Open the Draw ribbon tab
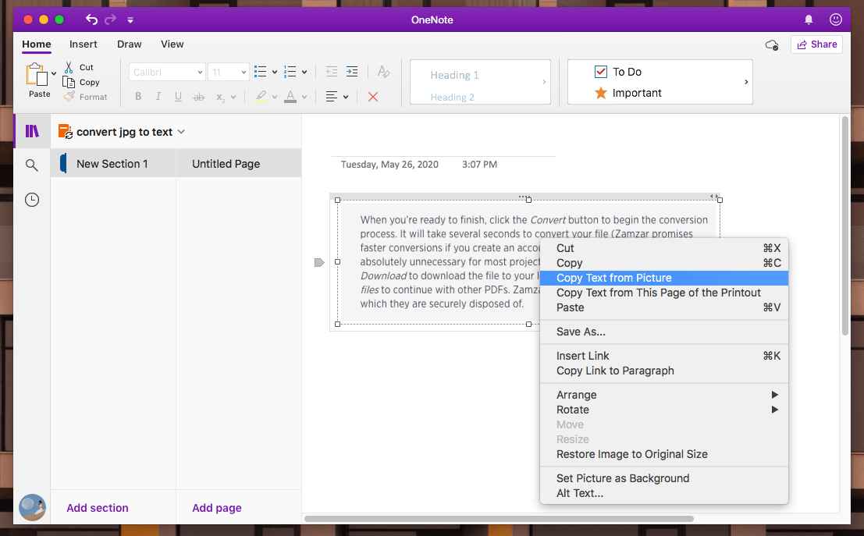The width and height of the screenshot is (864, 536). tap(130, 44)
